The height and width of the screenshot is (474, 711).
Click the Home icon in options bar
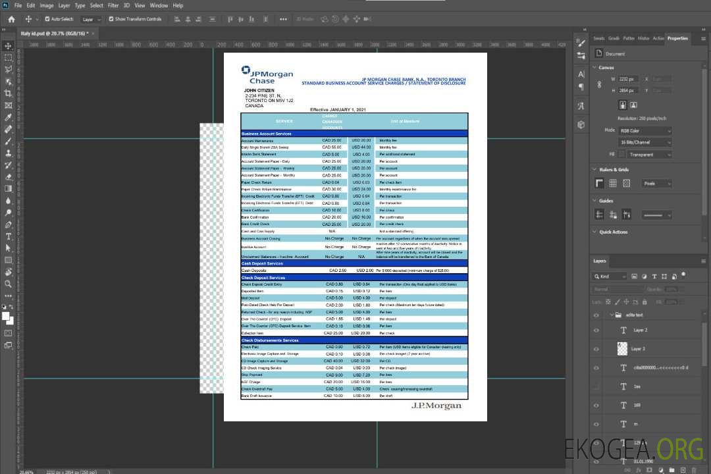[x=11, y=19]
